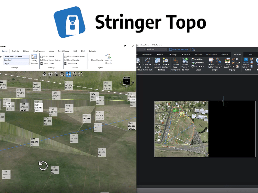This screenshot has height=193, width=258.
Task: Click the view cube in the viewer
Action: point(126,81)
